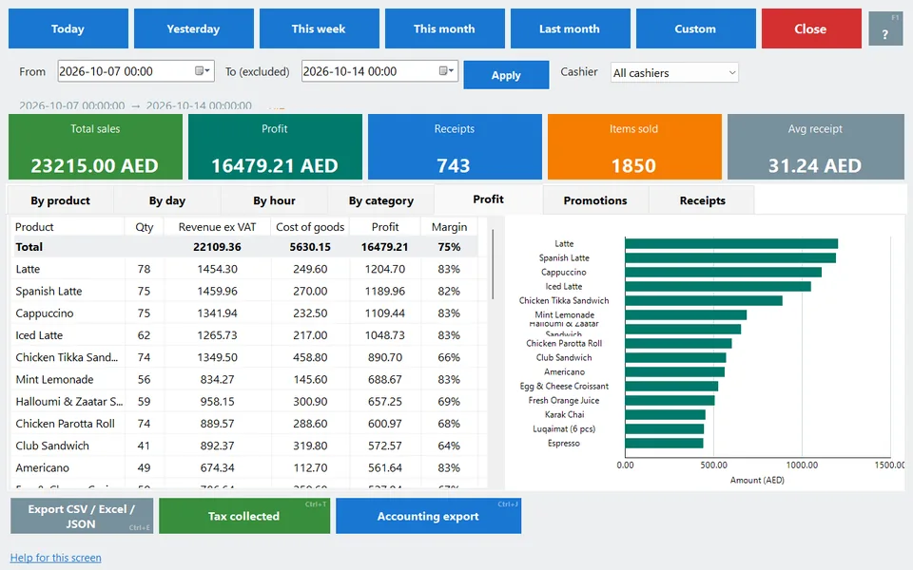This screenshot has height=570, width=913.
Task: Switch to the By day tab
Action: coord(167,200)
